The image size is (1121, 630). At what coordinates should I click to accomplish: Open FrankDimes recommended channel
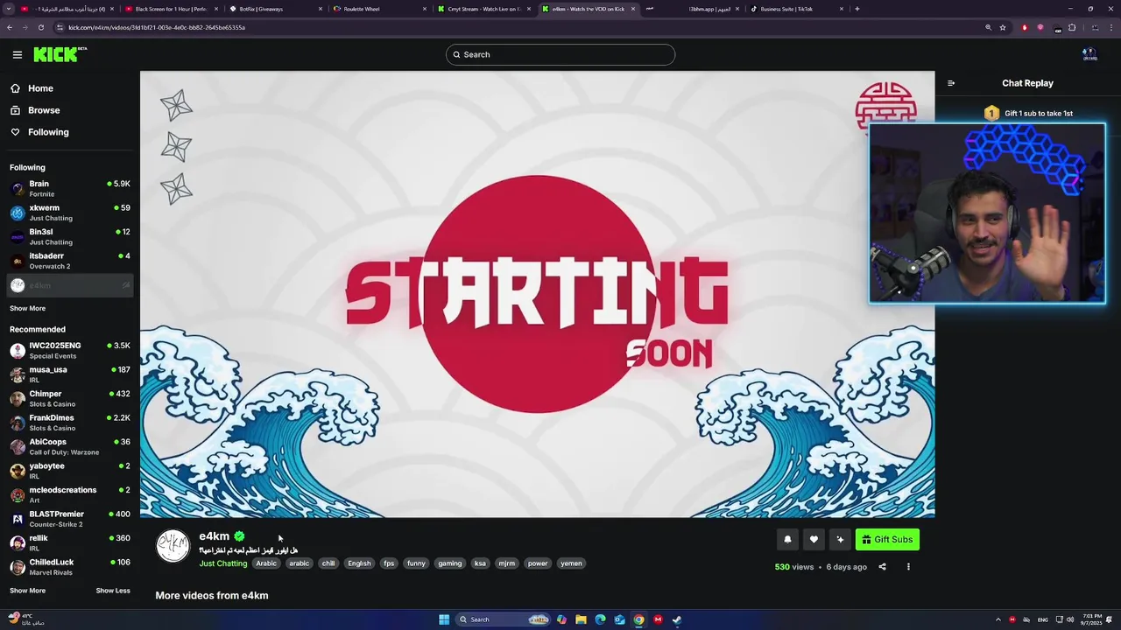(x=70, y=423)
